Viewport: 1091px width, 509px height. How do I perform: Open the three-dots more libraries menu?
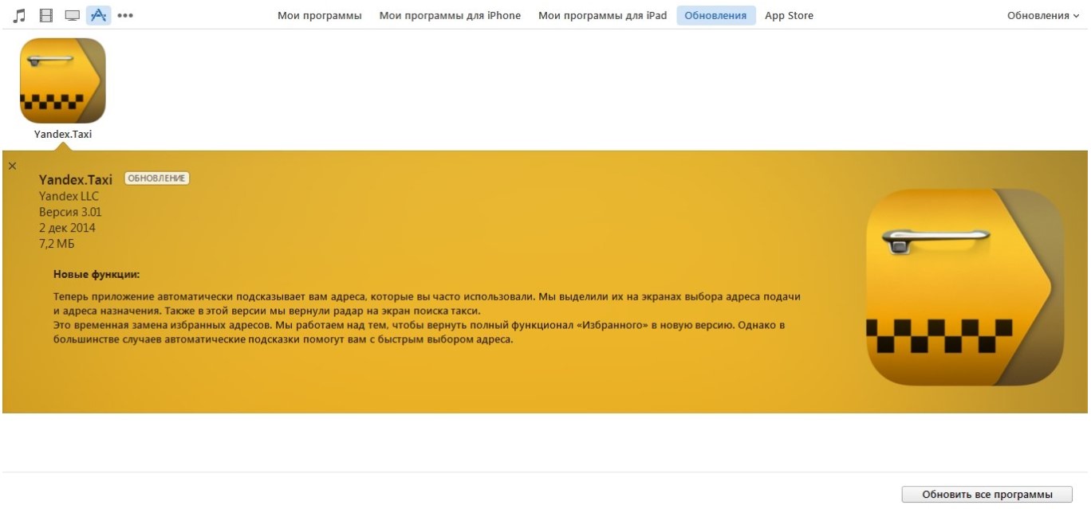coord(125,15)
